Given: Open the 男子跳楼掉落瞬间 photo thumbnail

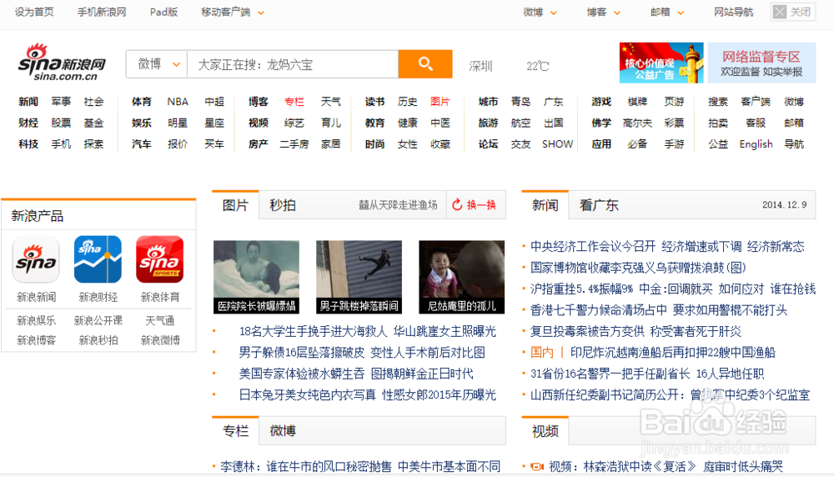Looking at the screenshot, I should 359,277.
